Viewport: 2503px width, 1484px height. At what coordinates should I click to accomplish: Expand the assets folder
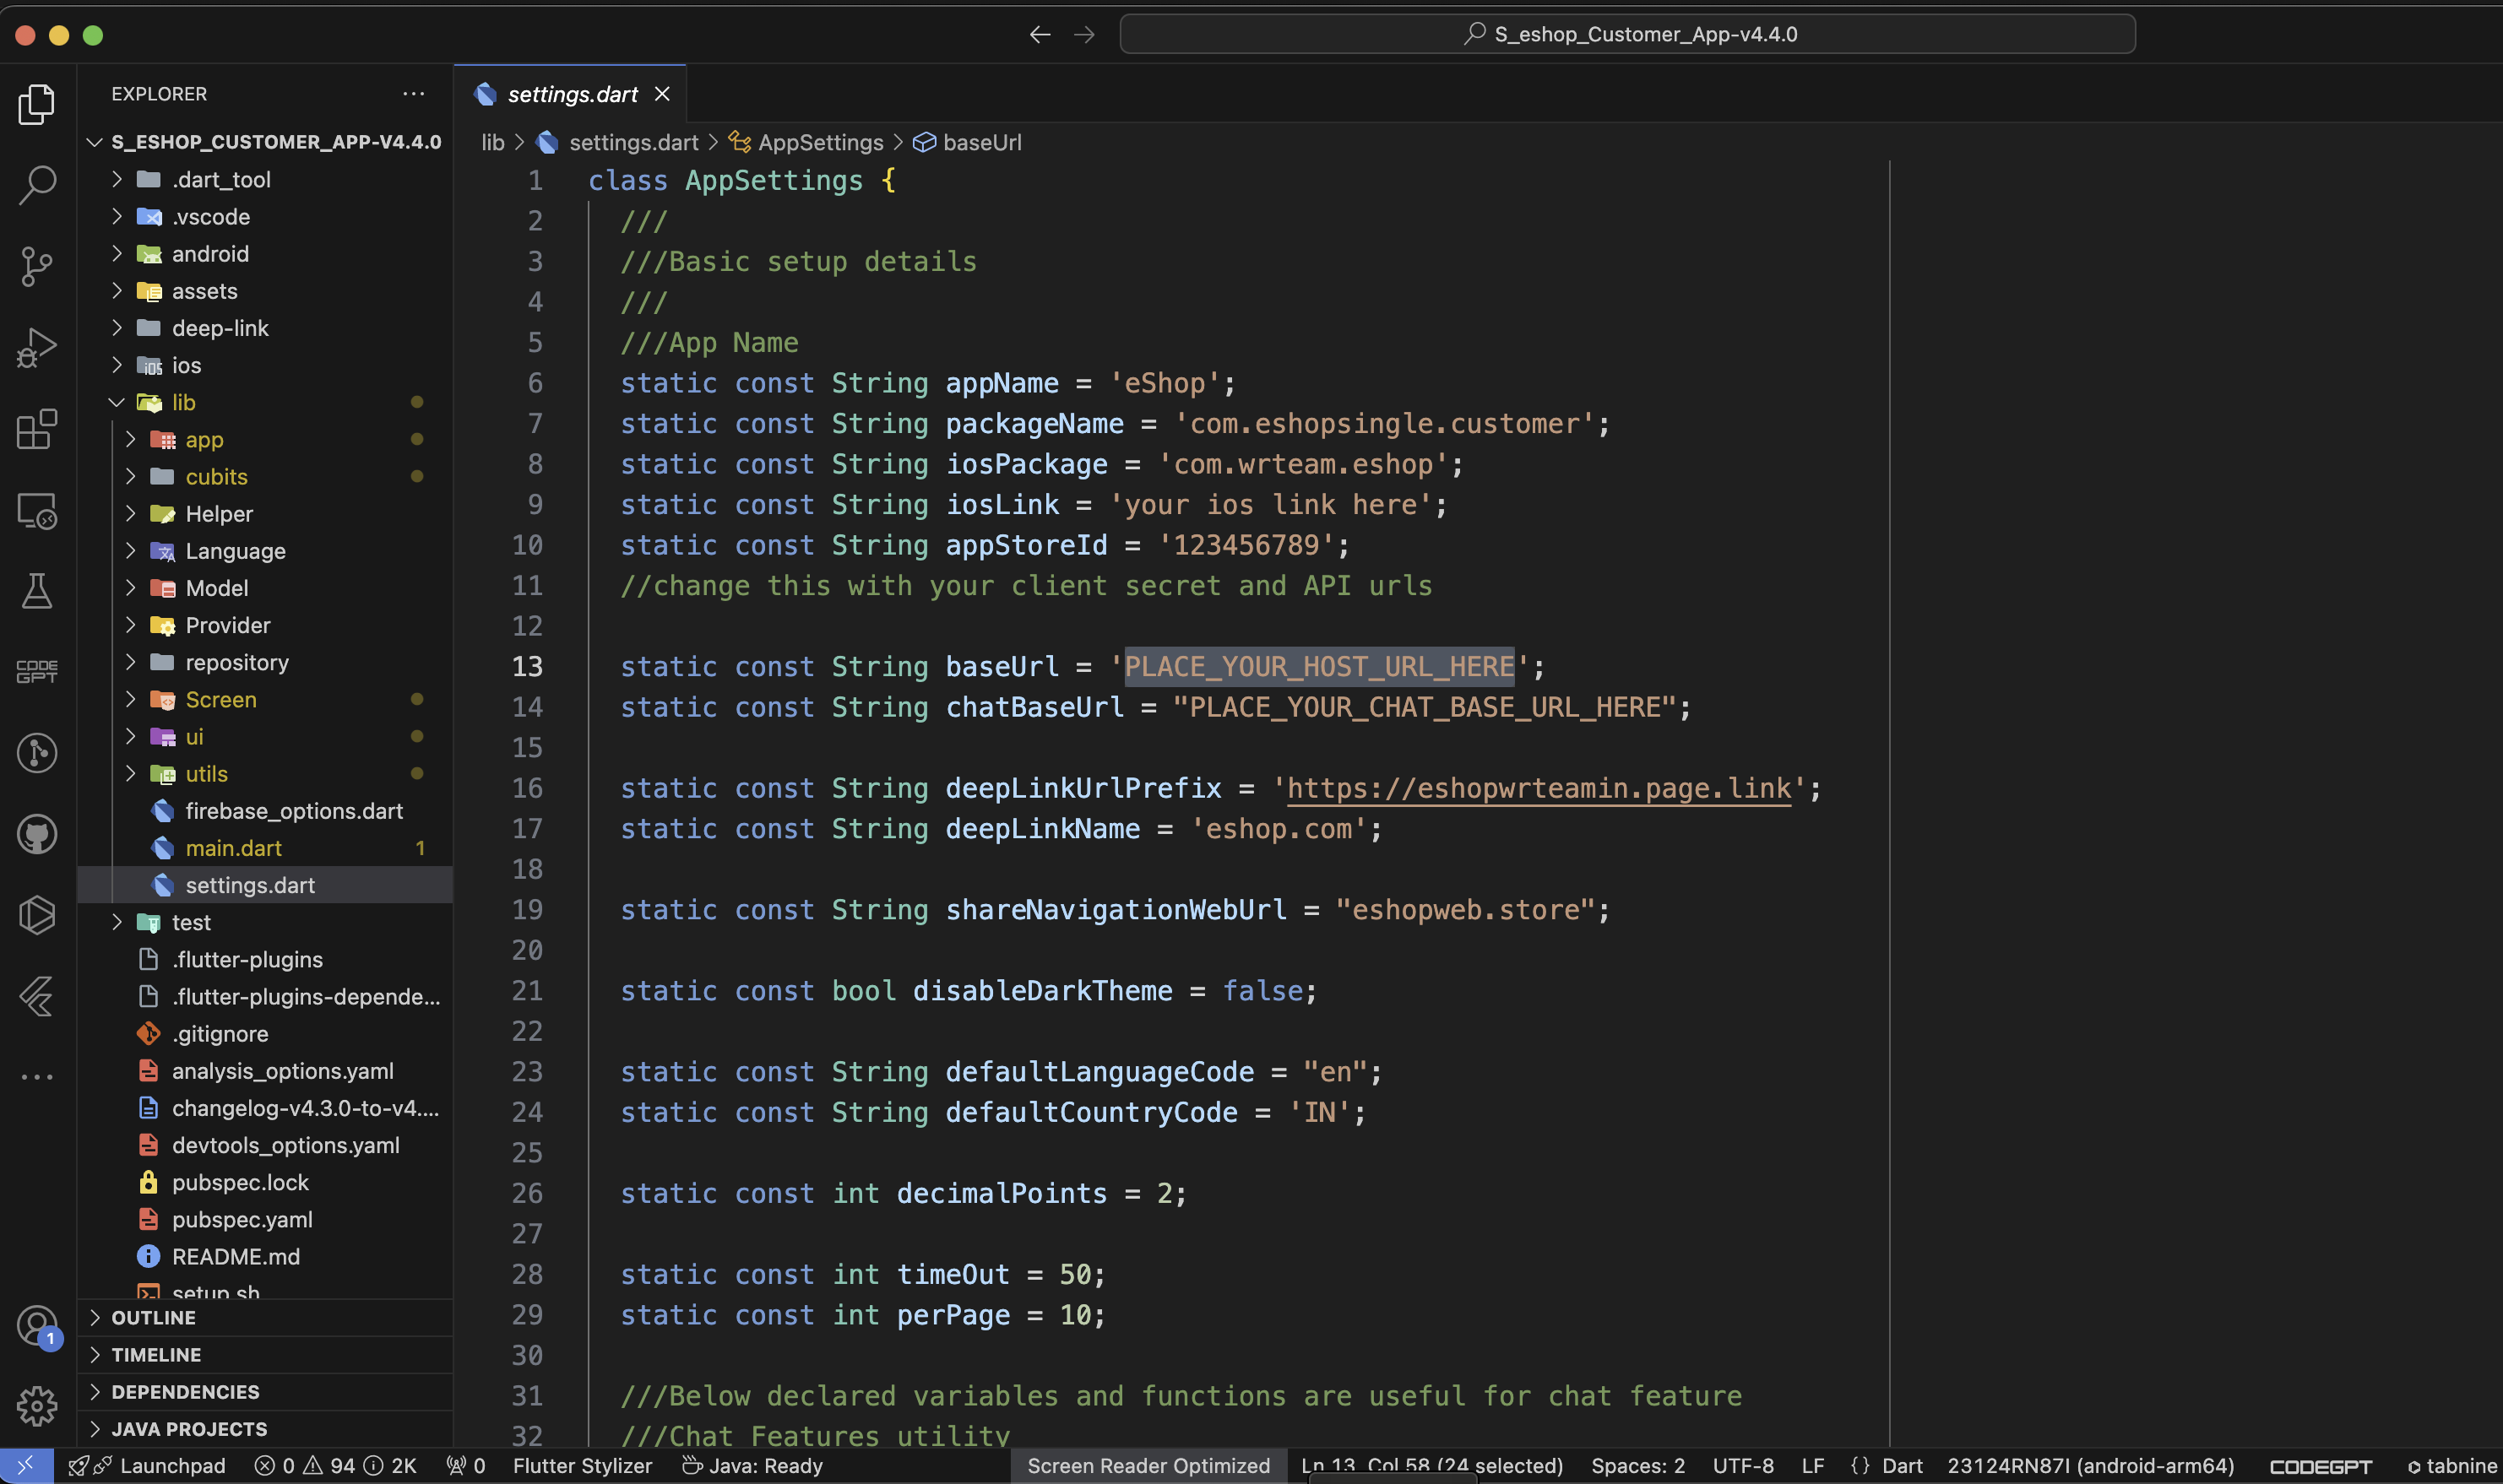point(265,291)
